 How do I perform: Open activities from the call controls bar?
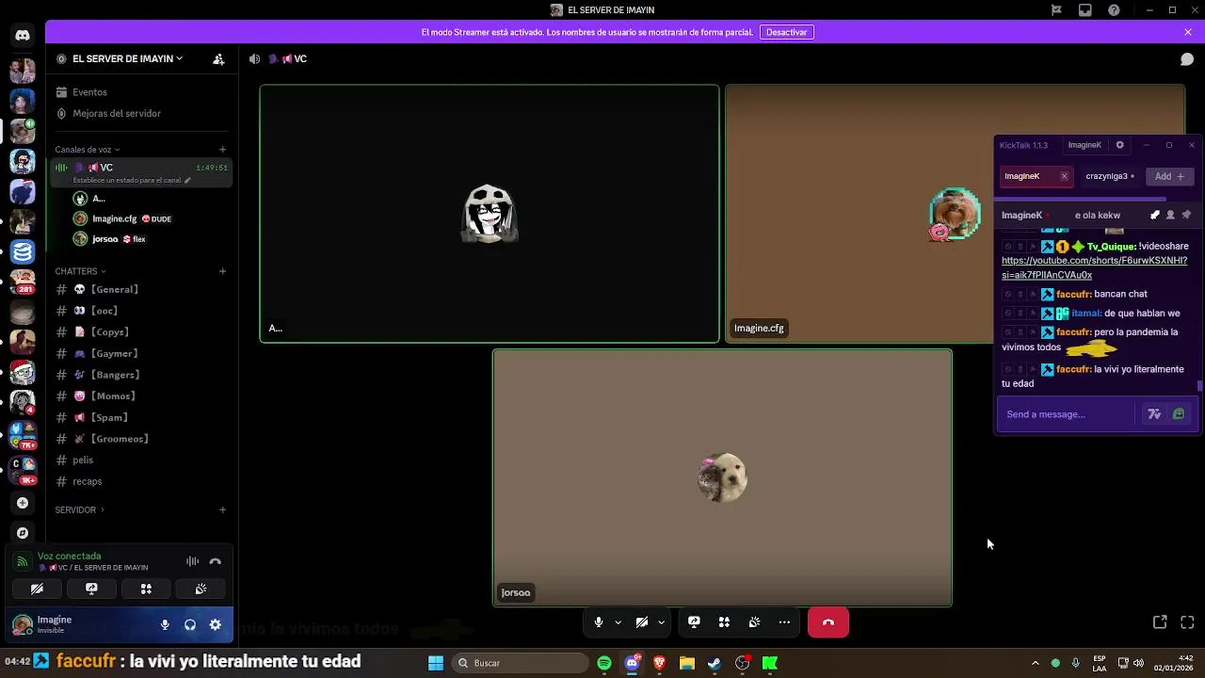point(724,622)
